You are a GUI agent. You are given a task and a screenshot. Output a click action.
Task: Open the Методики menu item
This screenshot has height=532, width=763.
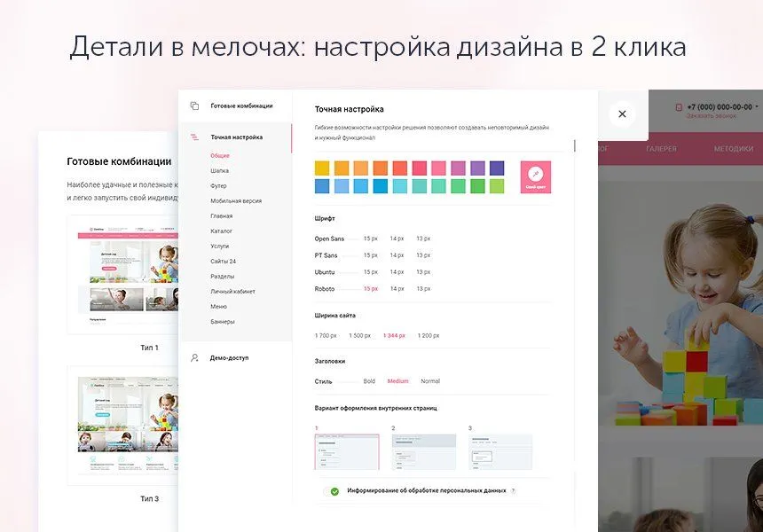tap(733, 149)
